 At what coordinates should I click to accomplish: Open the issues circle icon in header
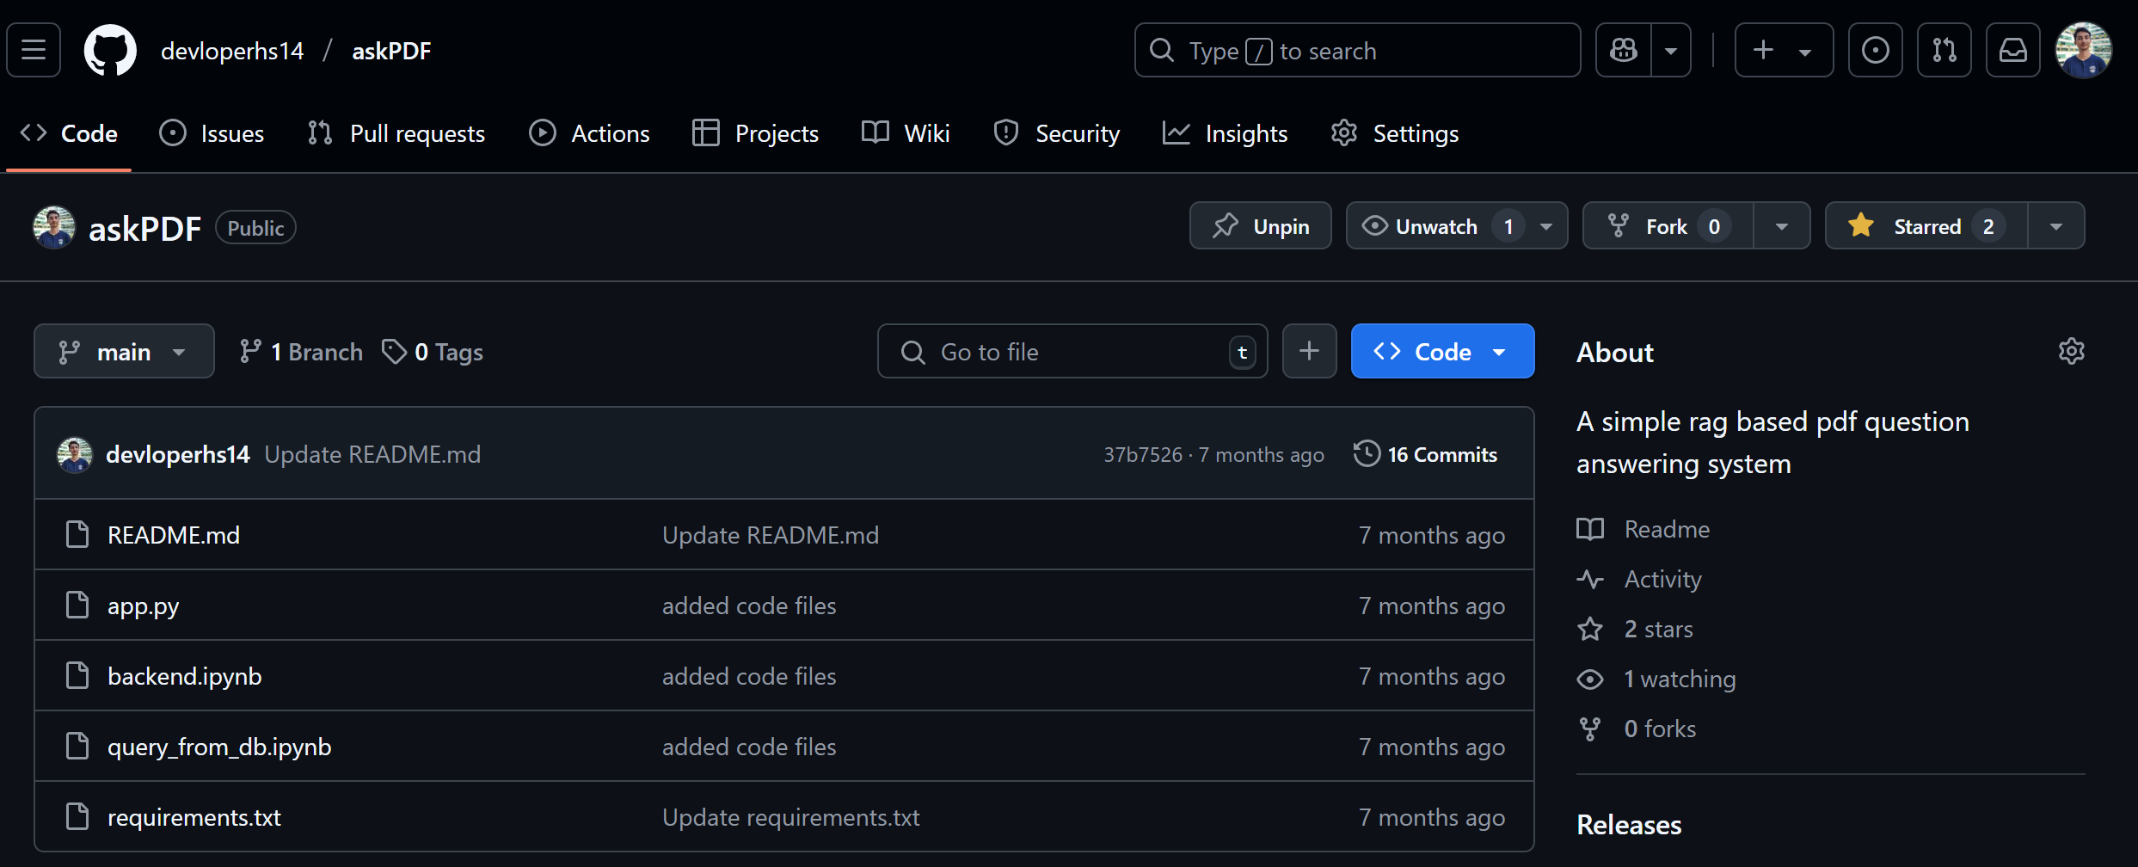click(x=1876, y=51)
